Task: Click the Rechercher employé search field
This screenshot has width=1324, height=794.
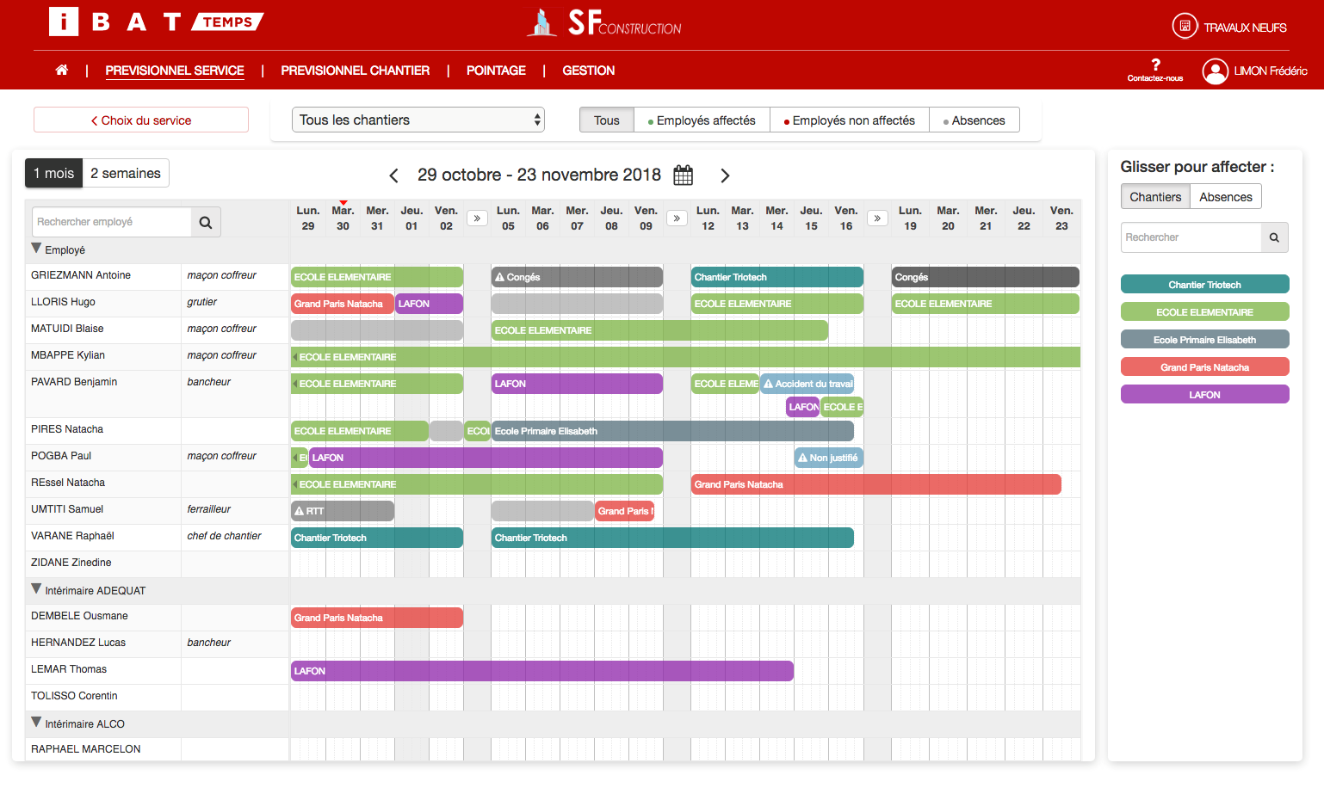Action: click(111, 222)
